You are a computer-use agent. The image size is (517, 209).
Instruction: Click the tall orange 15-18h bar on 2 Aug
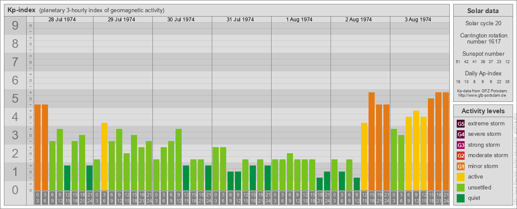click(372, 142)
